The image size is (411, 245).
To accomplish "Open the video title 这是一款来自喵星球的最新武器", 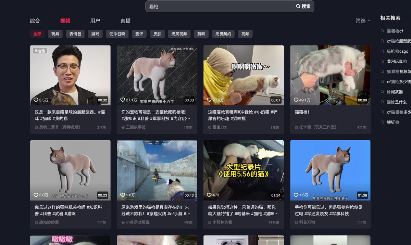I will click(70, 115).
